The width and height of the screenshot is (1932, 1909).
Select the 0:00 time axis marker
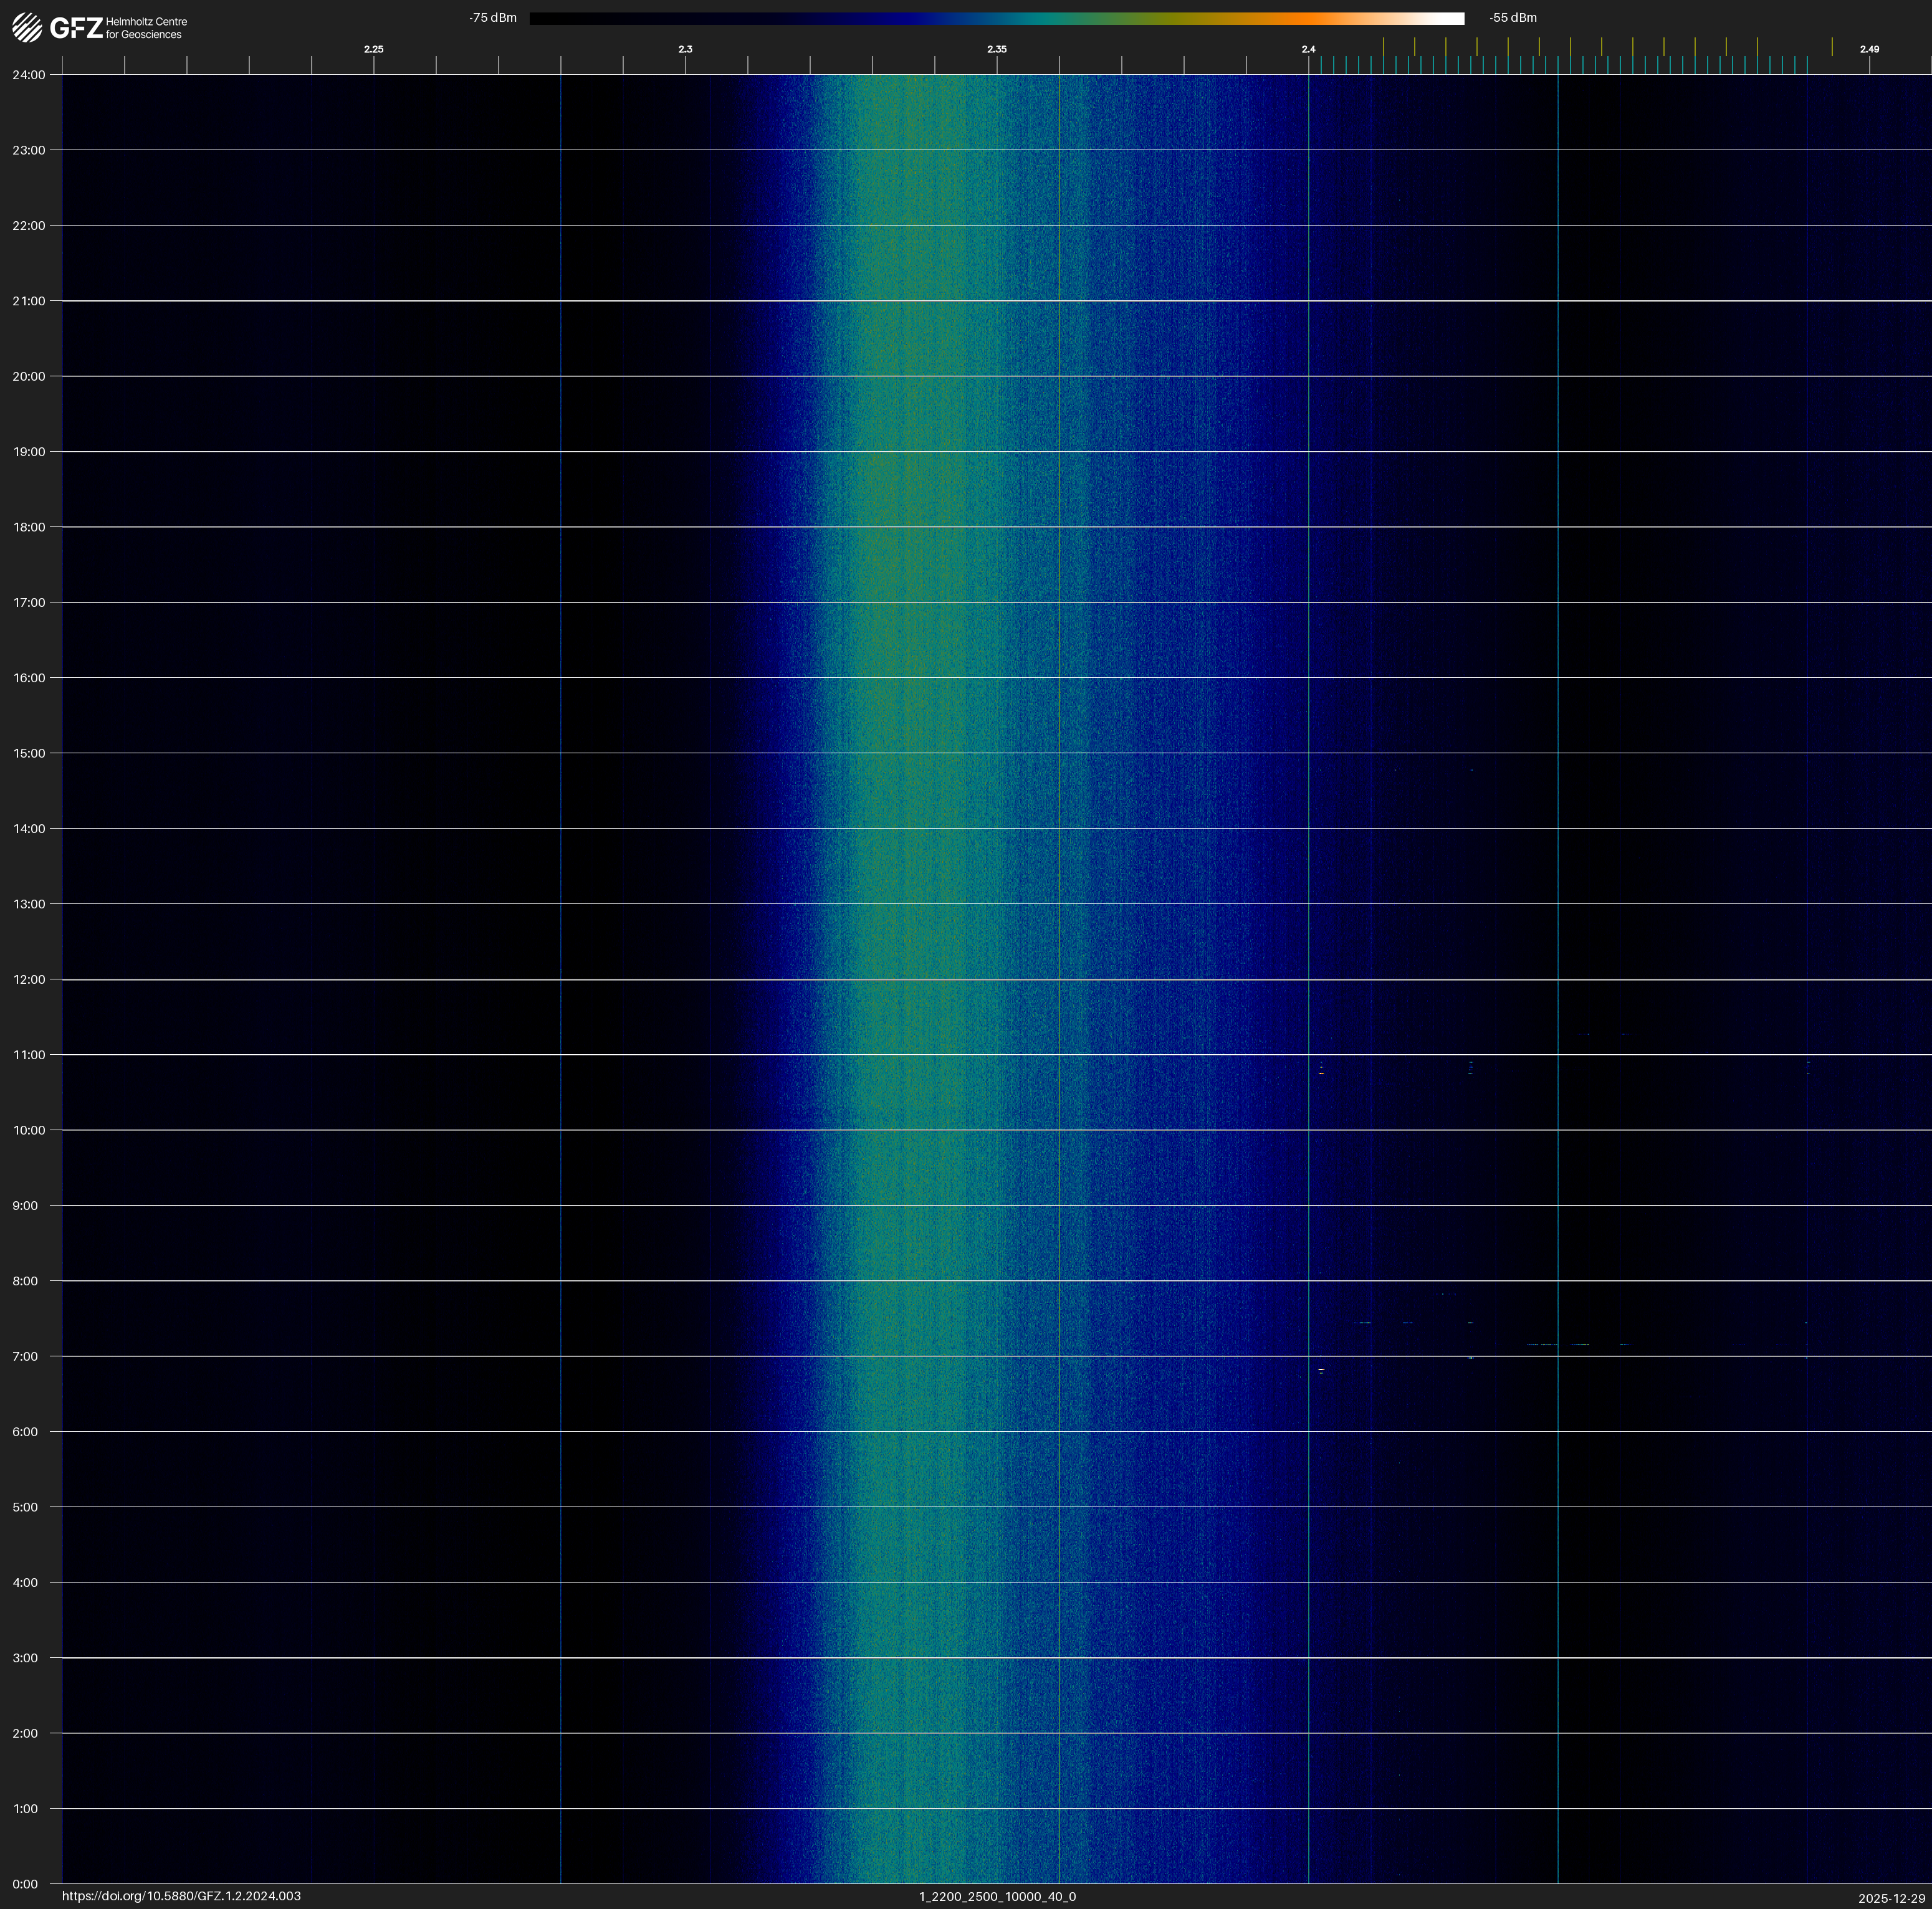25,1884
